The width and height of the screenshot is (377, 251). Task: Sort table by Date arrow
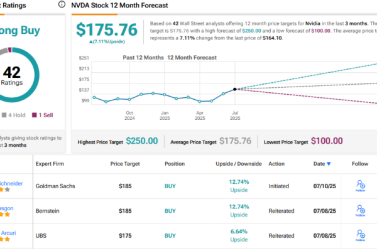[x=329, y=164]
